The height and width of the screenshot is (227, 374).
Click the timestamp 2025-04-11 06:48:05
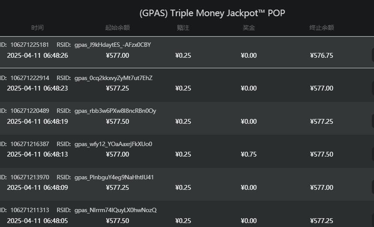38,221
